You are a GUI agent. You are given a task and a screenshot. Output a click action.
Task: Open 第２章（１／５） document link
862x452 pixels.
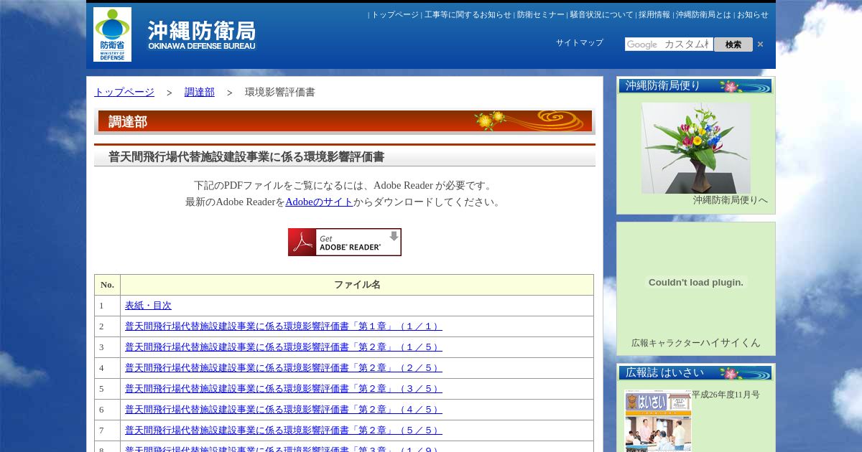pyautogui.click(x=284, y=347)
